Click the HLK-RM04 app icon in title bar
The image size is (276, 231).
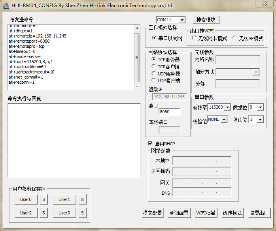point(6,6)
